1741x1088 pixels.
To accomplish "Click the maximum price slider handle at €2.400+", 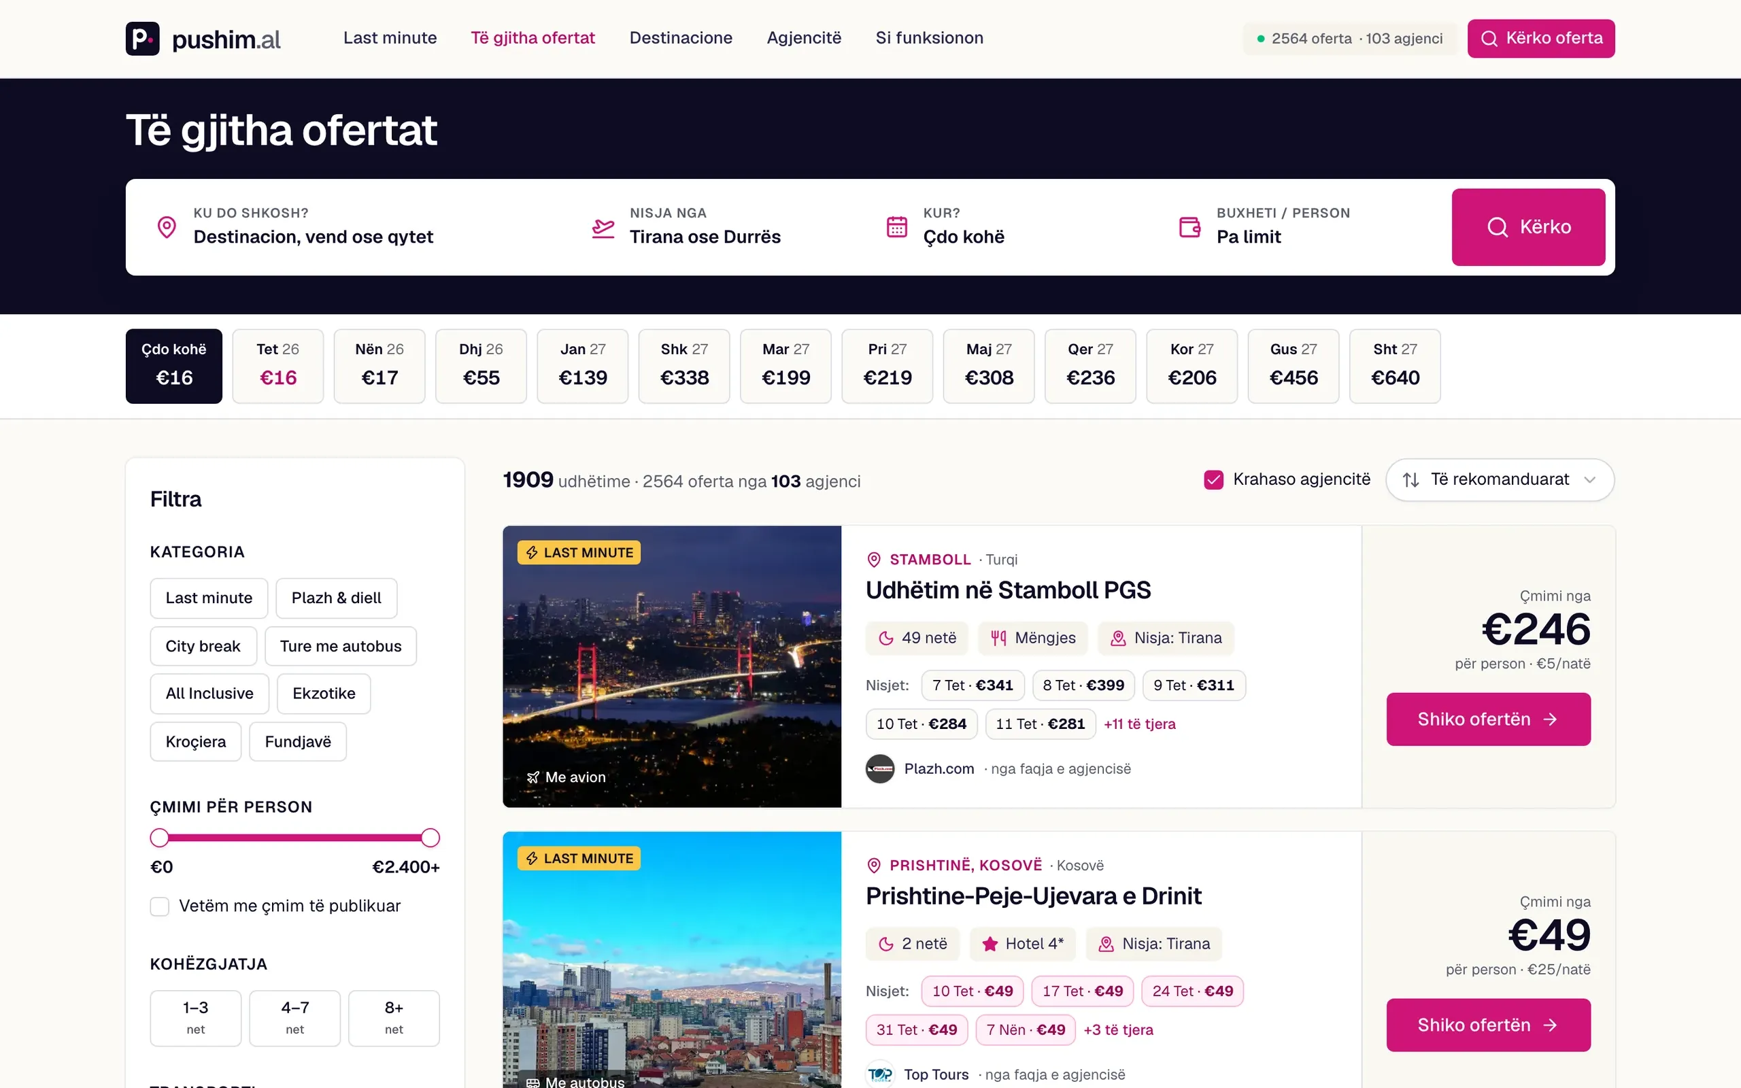I will pyautogui.click(x=430, y=838).
